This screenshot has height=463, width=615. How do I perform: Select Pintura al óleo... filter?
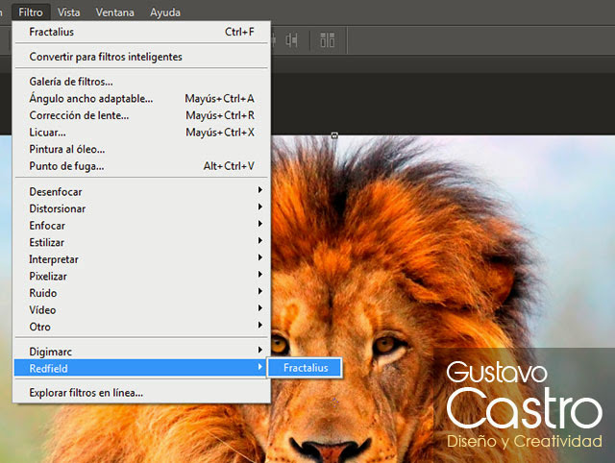click(141, 149)
